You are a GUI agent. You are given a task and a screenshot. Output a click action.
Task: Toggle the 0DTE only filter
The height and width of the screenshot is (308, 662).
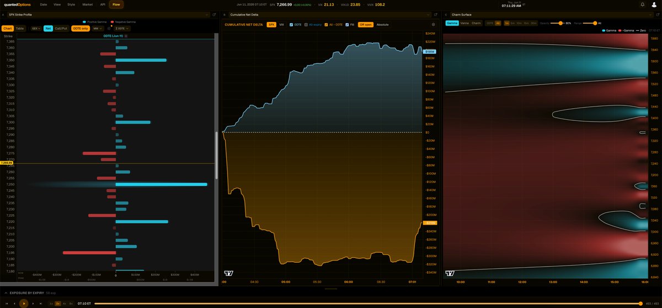click(81, 28)
